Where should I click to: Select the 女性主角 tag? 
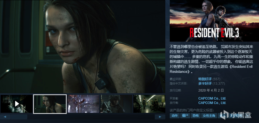tap(209, 116)
